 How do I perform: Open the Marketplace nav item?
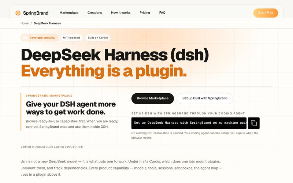(x=69, y=13)
